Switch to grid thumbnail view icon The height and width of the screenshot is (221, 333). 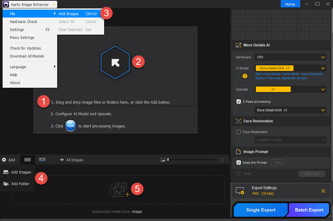[x=27, y=159]
